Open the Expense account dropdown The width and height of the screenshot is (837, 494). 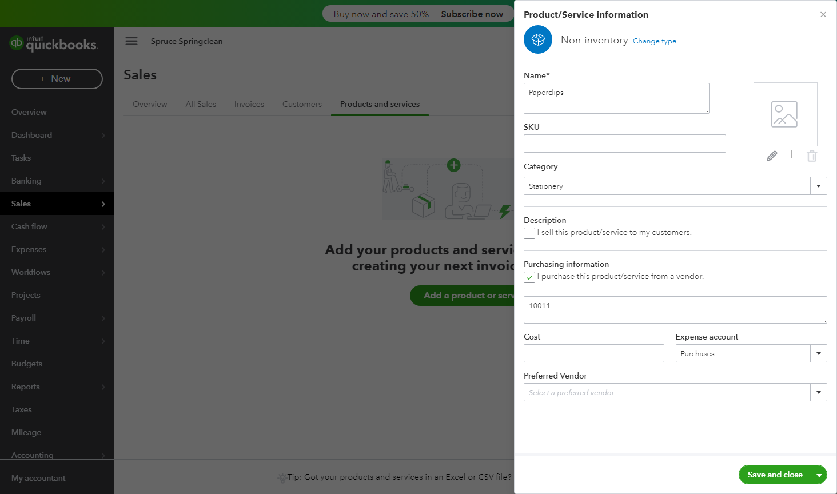818,353
